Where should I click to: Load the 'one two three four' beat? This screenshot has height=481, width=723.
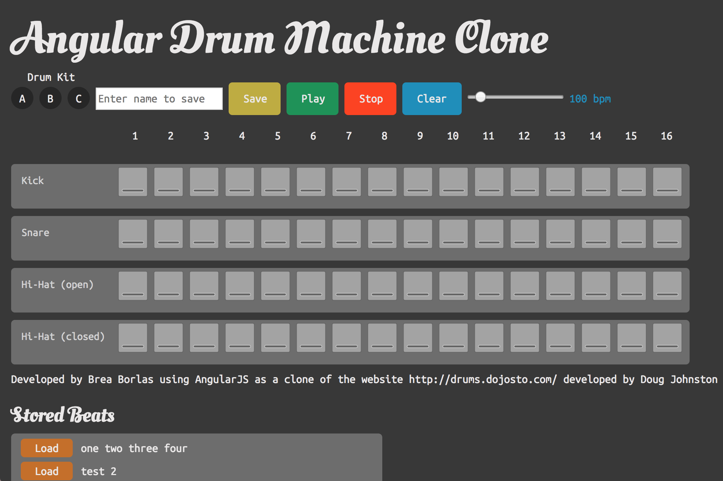[x=47, y=448]
